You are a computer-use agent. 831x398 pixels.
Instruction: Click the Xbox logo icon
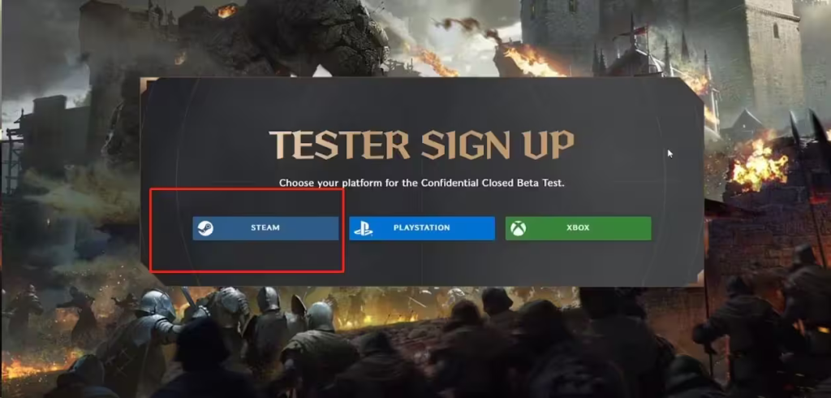[519, 229]
